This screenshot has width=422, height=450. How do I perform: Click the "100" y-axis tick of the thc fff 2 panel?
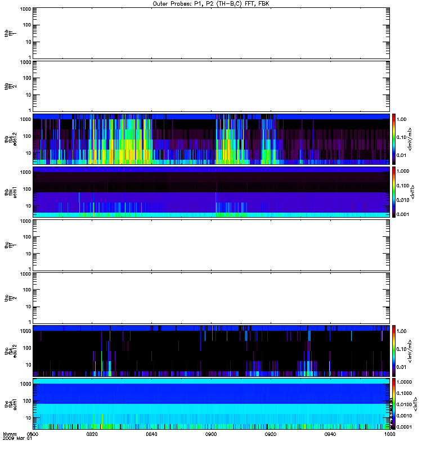(x=27, y=290)
